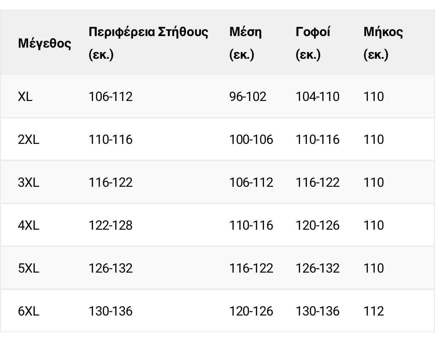
Task: Click the 100-106 waist measurement
Action: (251, 140)
